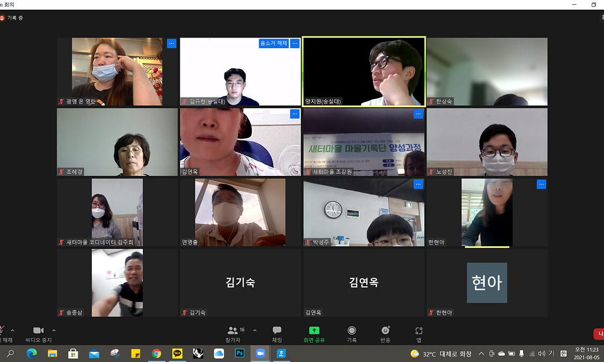The image size is (604, 362).
Task: Open the weather widget in taskbar
Action: tap(441, 353)
